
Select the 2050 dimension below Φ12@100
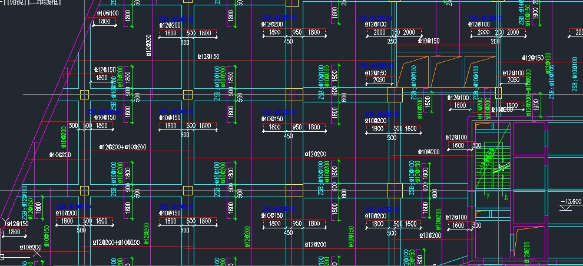513,80
